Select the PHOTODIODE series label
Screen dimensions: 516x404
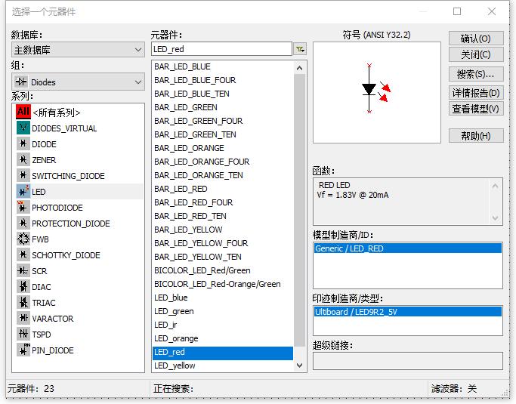pos(57,208)
